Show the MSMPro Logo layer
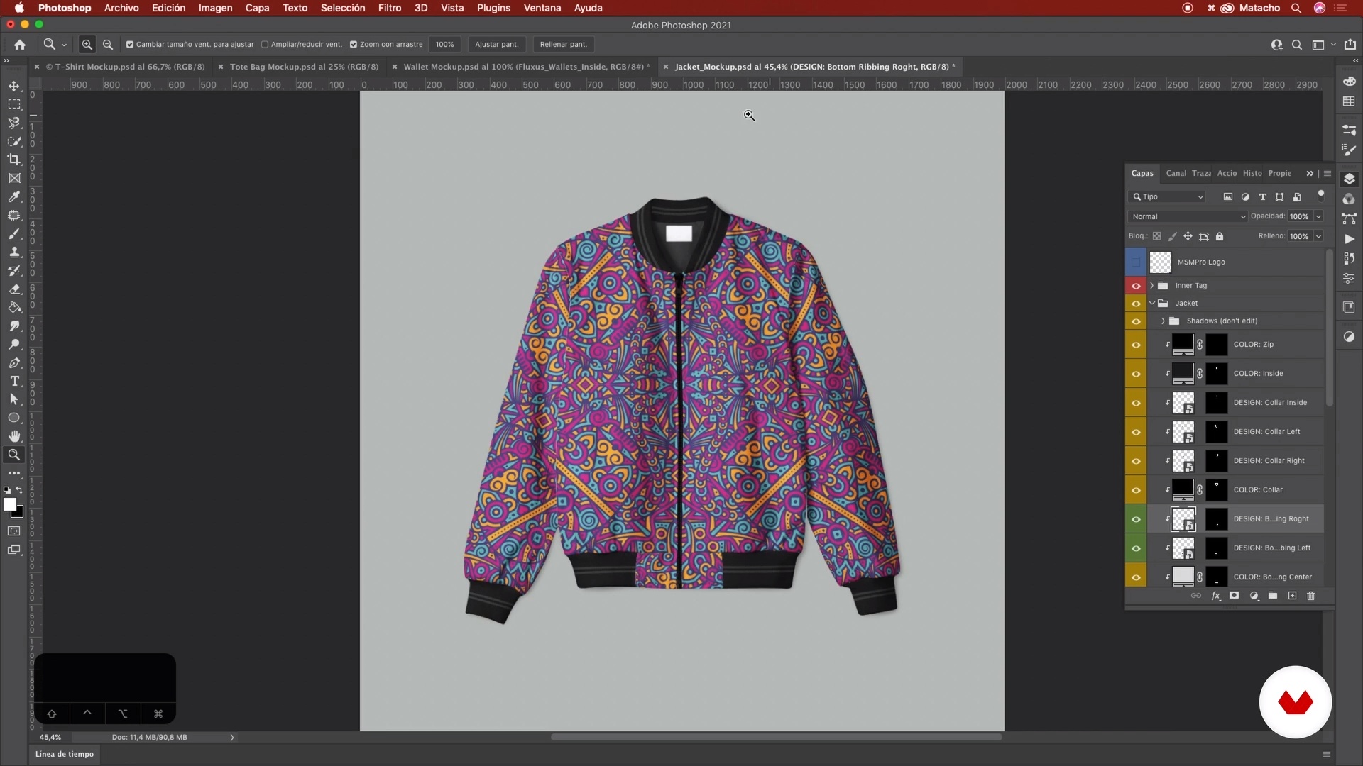 (1136, 262)
